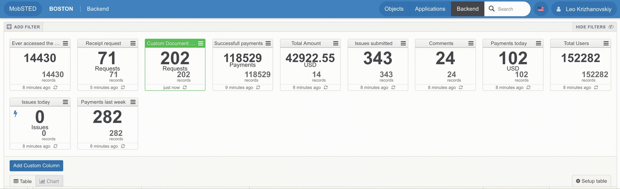Switch to Table view
620x189 pixels.
click(23, 181)
